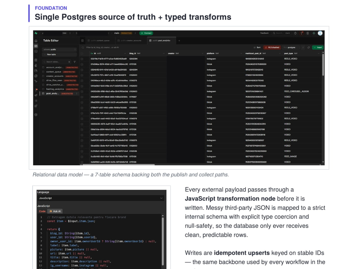Open the Storage sidebar icon
Viewport: 358px width, 269px height.
36,71
